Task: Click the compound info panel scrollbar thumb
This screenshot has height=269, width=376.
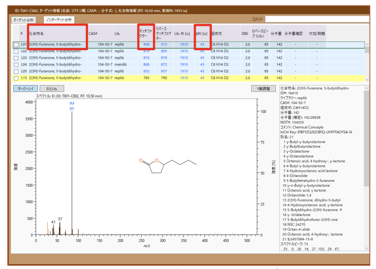Action: (367, 137)
